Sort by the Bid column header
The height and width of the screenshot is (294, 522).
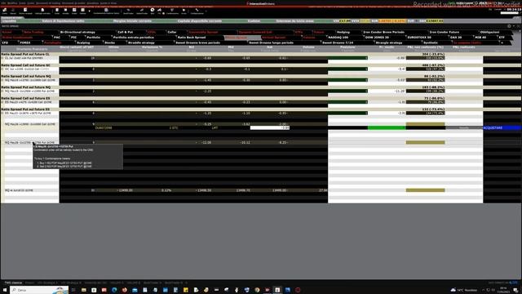192,47
